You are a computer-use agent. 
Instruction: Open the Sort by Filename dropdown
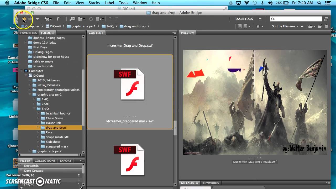285,26
